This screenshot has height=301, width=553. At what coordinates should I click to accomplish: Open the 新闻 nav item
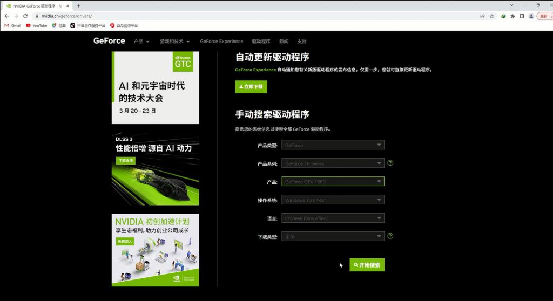pos(284,42)
